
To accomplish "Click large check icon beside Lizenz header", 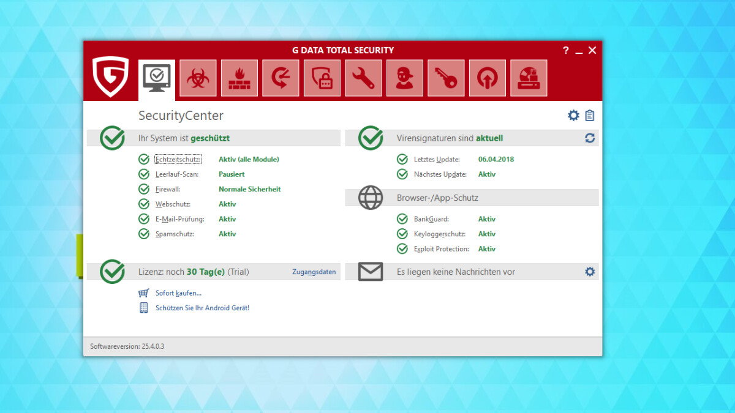I will (112, 272).
